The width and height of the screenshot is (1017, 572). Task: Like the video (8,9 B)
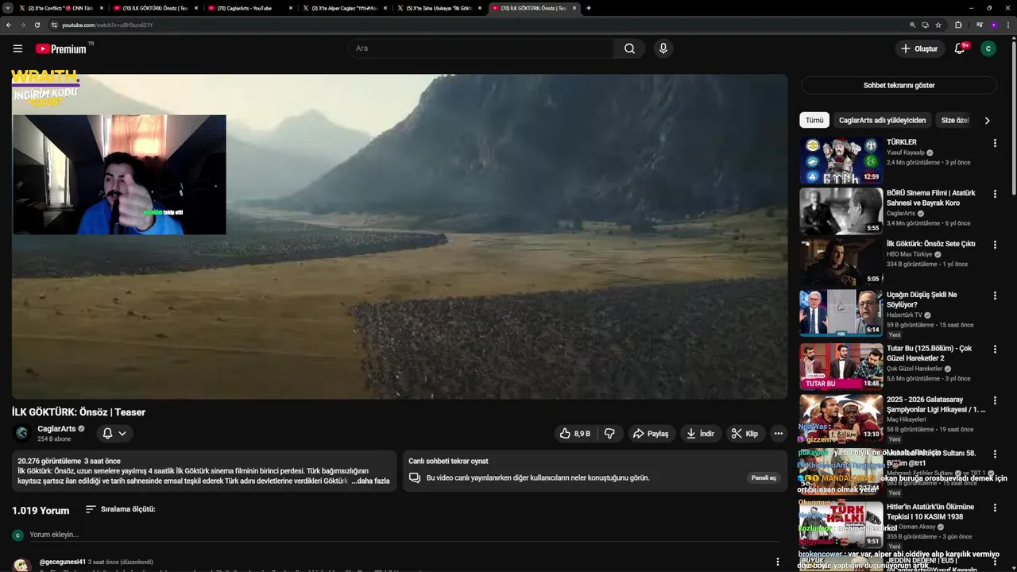[x=575, y=434]
